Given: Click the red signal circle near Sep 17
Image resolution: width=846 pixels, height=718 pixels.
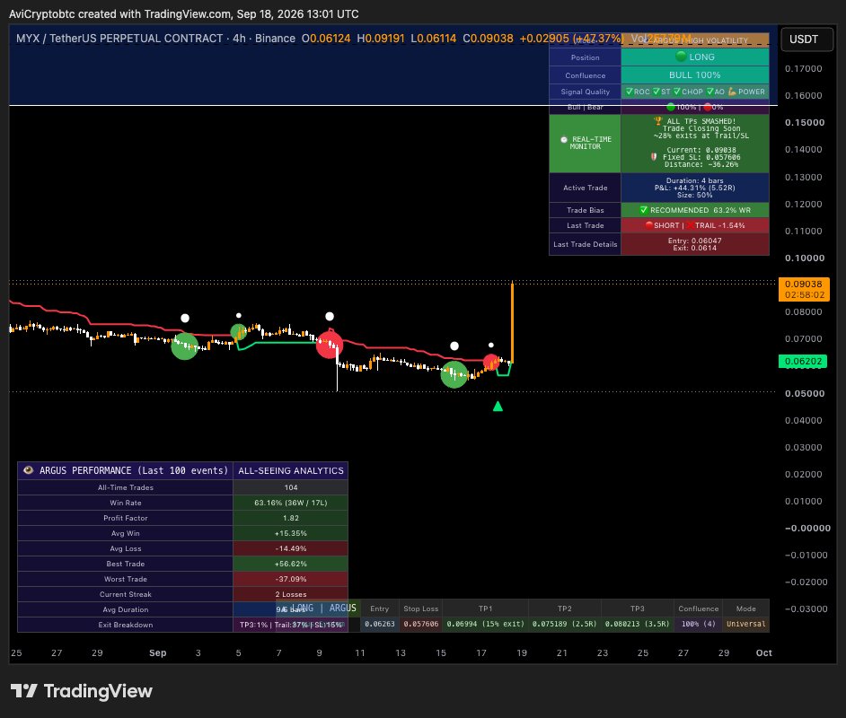Looking at the screenshot, I should [491, 363].
